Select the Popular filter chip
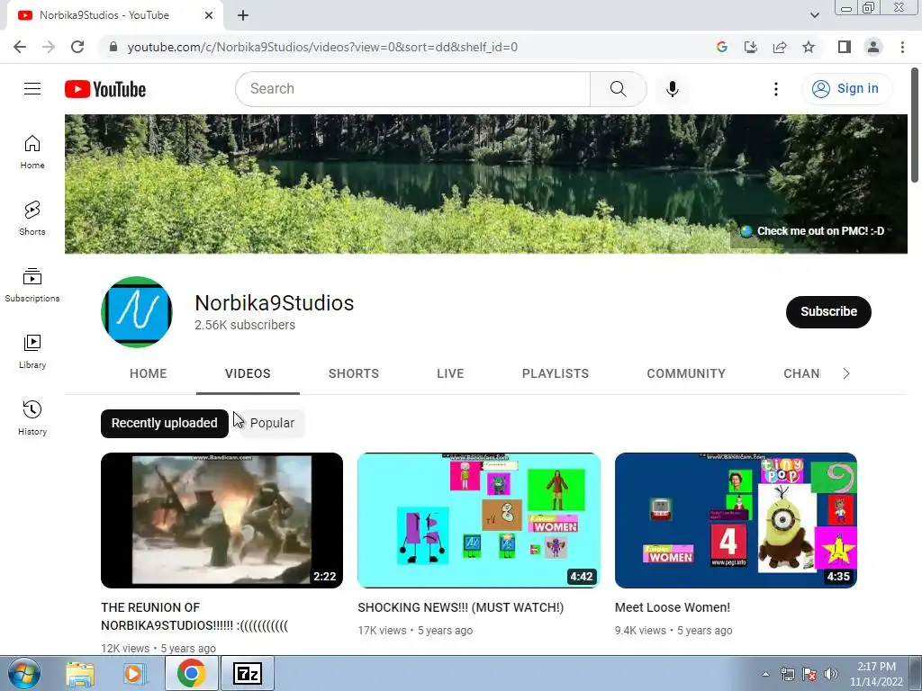Viewport: 922px width, 691px height. click(x=272, y=423)
